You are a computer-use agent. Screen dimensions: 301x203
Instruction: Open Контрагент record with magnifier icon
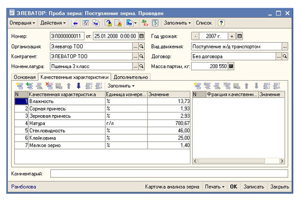click(x=141, y=56)
